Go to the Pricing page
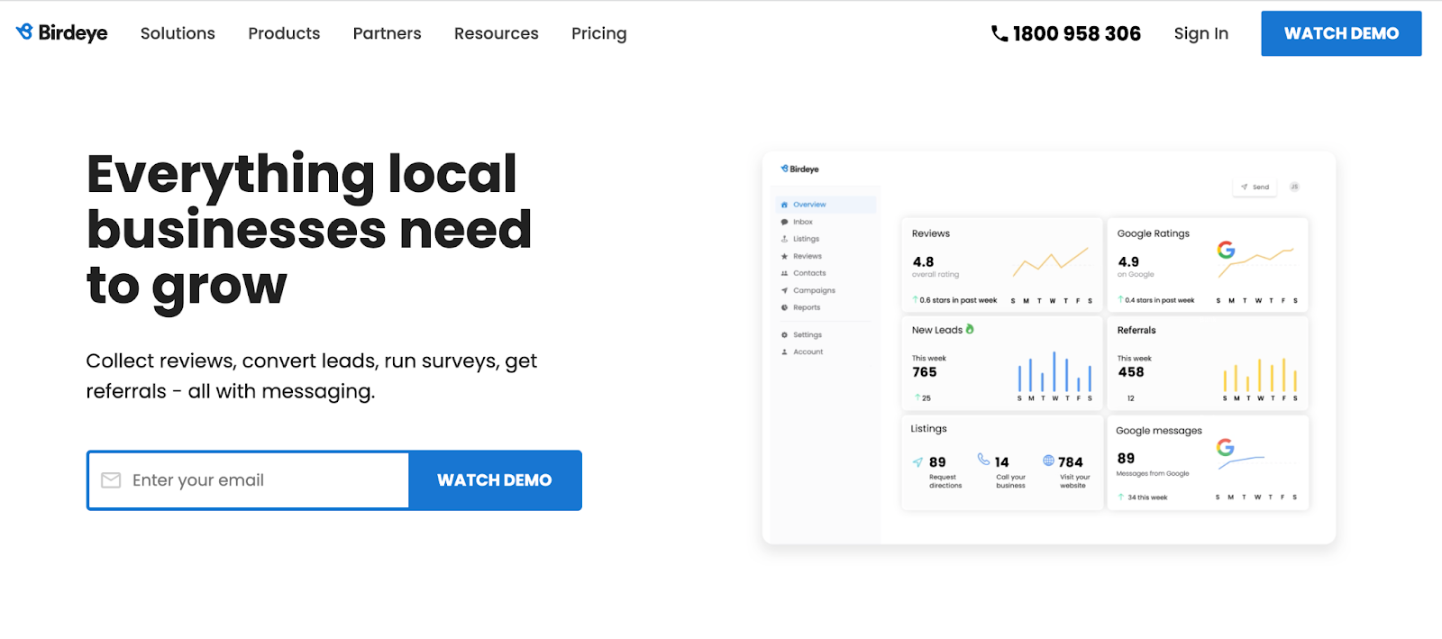Screen dimensions: 1442x639 [x=598, y=33]
